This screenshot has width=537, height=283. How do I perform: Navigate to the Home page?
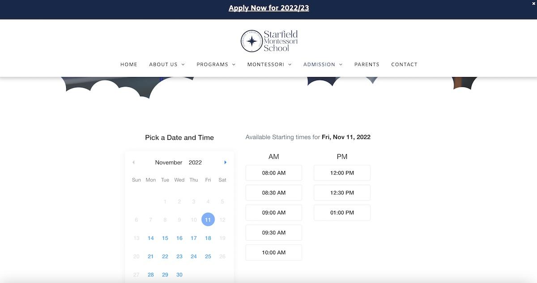click(x=129, y=64)
